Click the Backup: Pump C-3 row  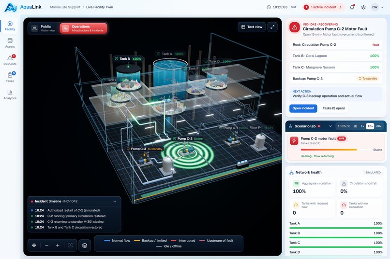pyautogui.click(x=336, y=79)
